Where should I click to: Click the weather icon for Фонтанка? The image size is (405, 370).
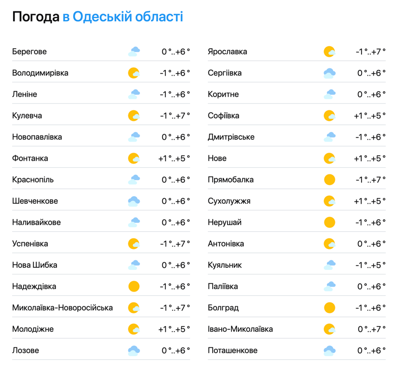tap(134, 159)
